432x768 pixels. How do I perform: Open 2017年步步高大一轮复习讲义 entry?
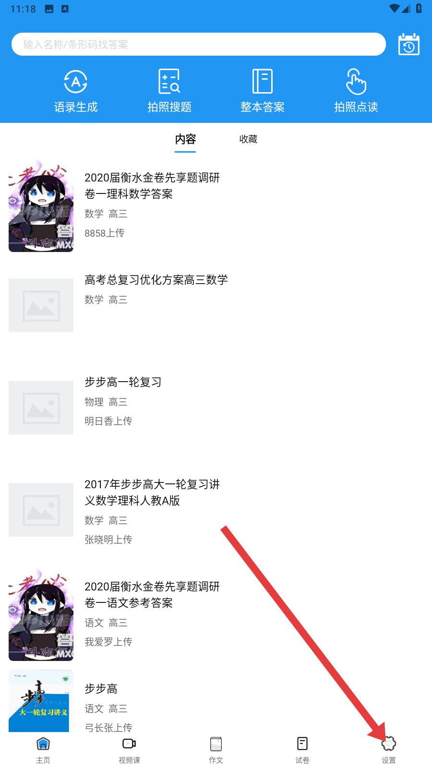coord(216,511)
